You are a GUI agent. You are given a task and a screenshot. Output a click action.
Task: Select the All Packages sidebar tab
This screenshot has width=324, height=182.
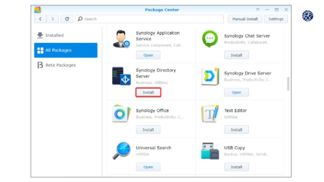(x=66, y=50)
